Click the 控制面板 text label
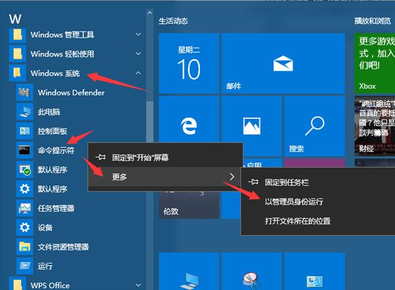Viewport: 395px width, 290px height. click(x=53, y=131)
